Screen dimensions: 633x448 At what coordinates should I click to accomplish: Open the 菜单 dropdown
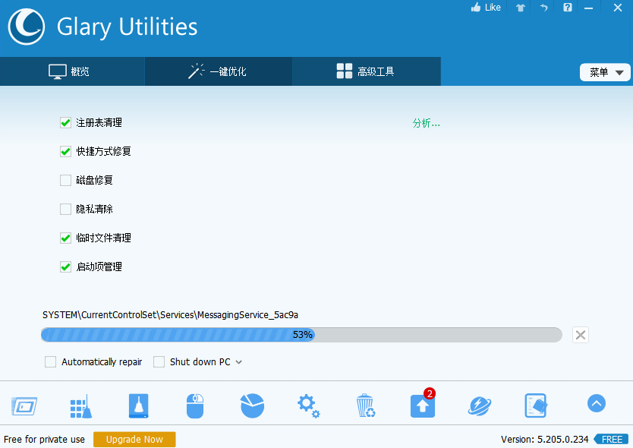point(604,72)
